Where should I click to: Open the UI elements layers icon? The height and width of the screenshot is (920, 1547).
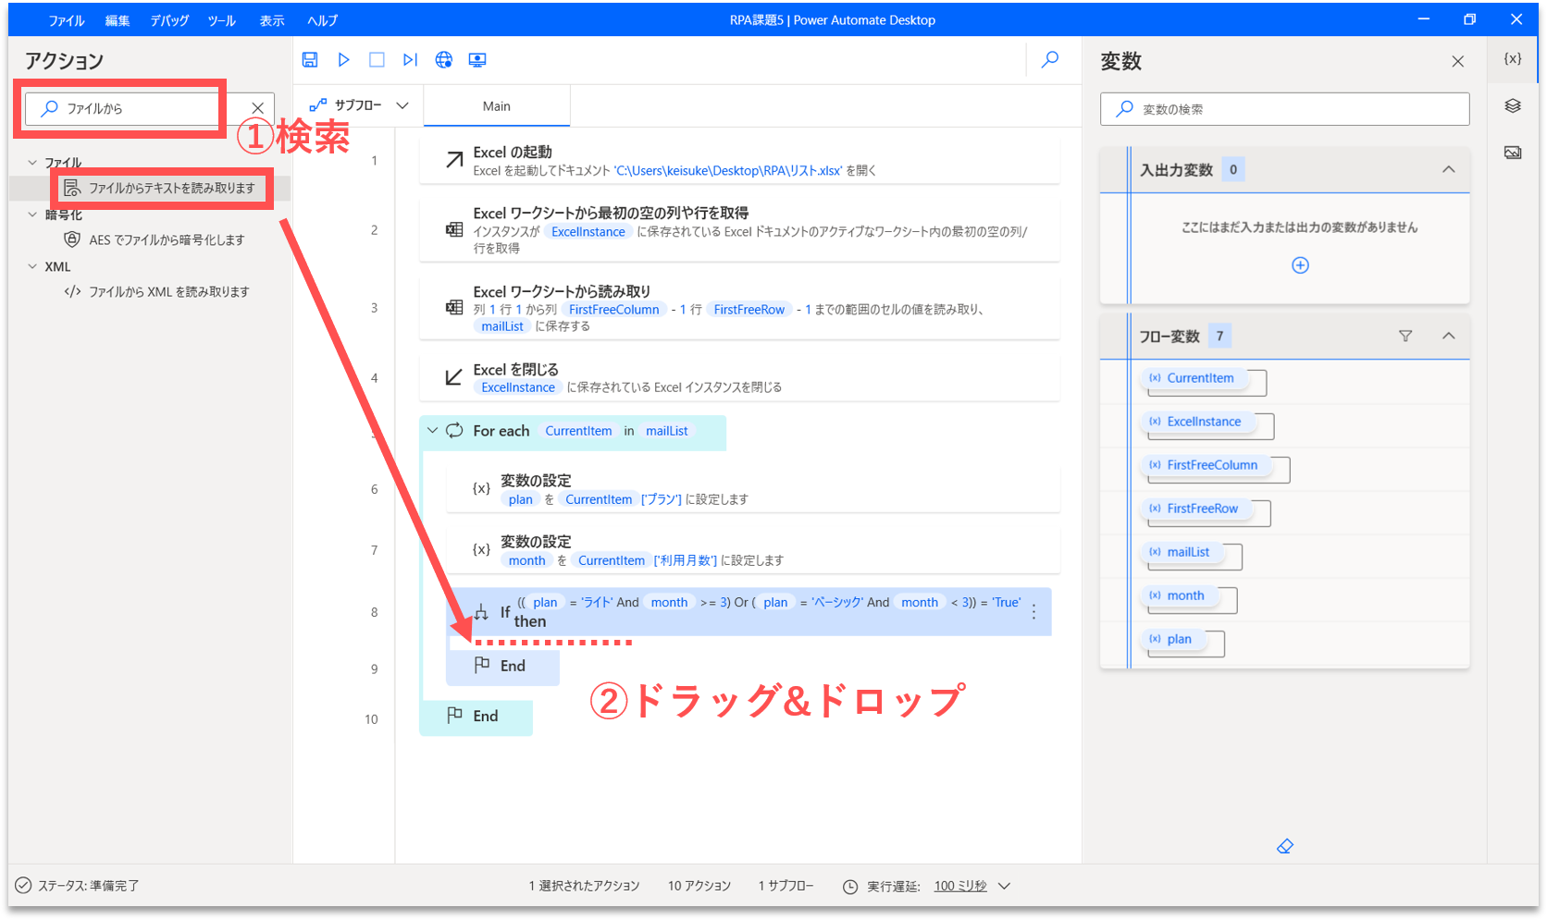coord(1513,105)
